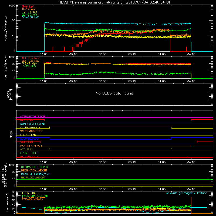Image resolution: width=216 pixels, height=216 pixels.
Task: Click the MAX_DET_VS_TOT legend label
Action: 33,198
